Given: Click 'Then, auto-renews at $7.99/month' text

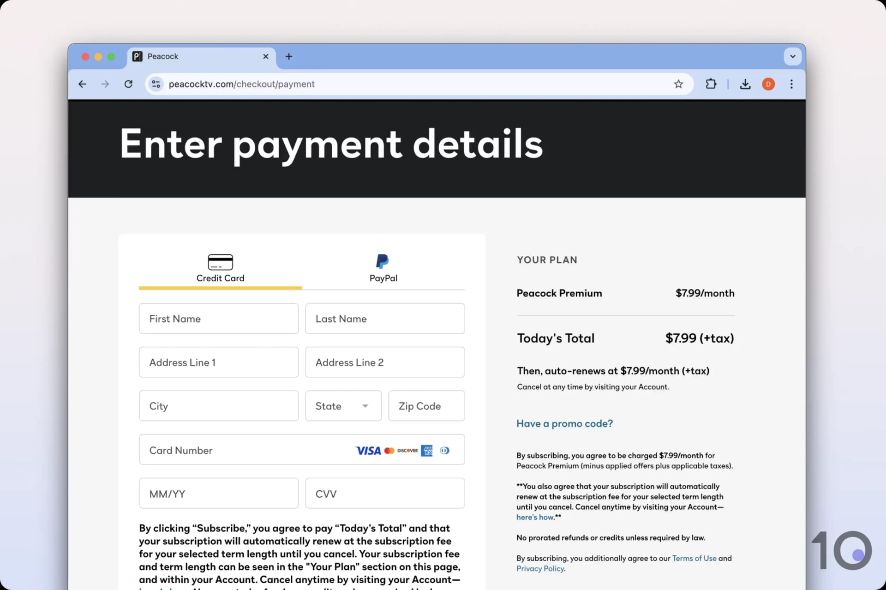Looking at the screenshot, I should pyautogui.click(x=613, y=371).
